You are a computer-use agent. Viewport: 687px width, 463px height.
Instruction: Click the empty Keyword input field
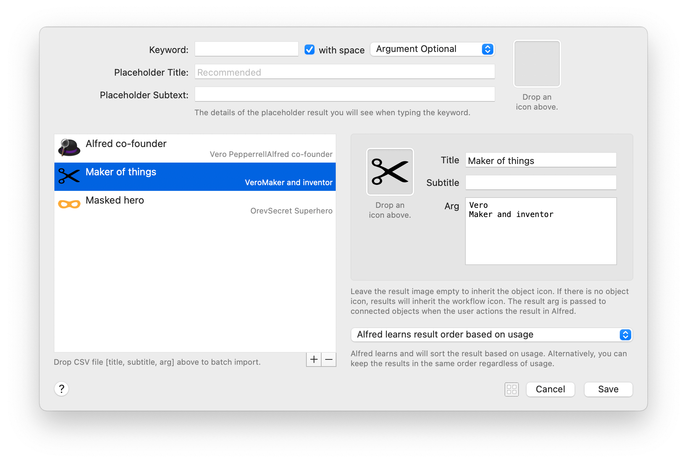pos(246,49)
